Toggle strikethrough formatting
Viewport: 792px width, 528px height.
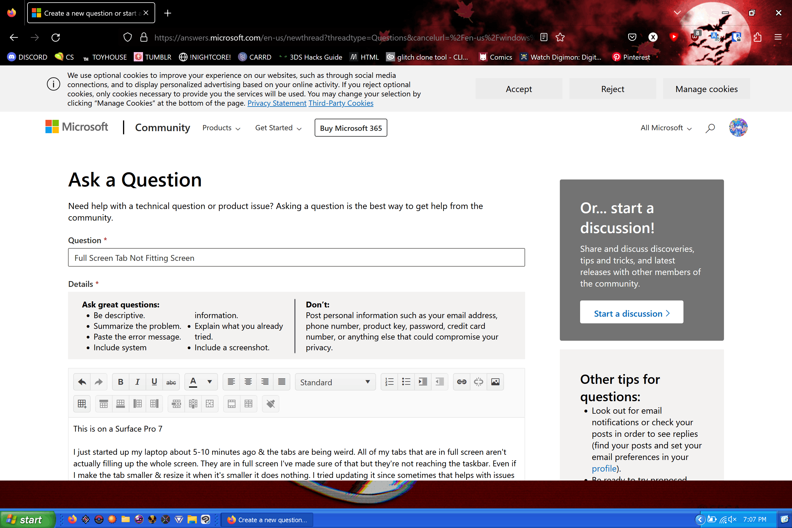pyautogui.click(x=171, y=382)
